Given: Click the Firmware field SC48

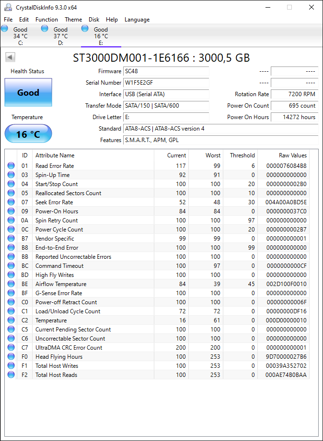Looking at the screenshot, I should [x=166, y=71].
